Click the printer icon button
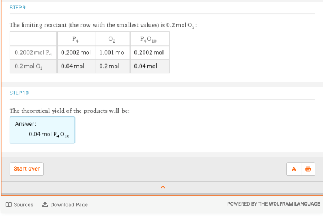Screen dimensions: 323x219 pos(308,169)
